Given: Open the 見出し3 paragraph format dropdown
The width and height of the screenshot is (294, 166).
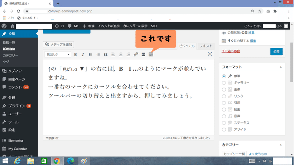Looking at the screenshot, I should coord(58,54).
